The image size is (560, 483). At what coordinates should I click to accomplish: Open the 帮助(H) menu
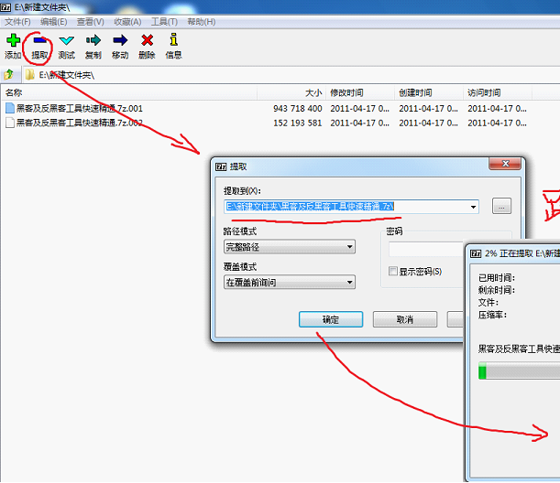click(x=202, y=22)
